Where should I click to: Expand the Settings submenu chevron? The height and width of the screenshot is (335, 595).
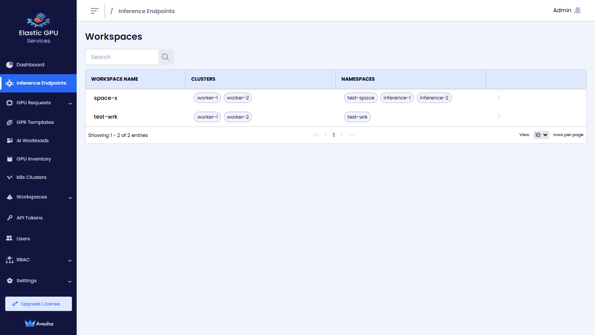[70, 281]
